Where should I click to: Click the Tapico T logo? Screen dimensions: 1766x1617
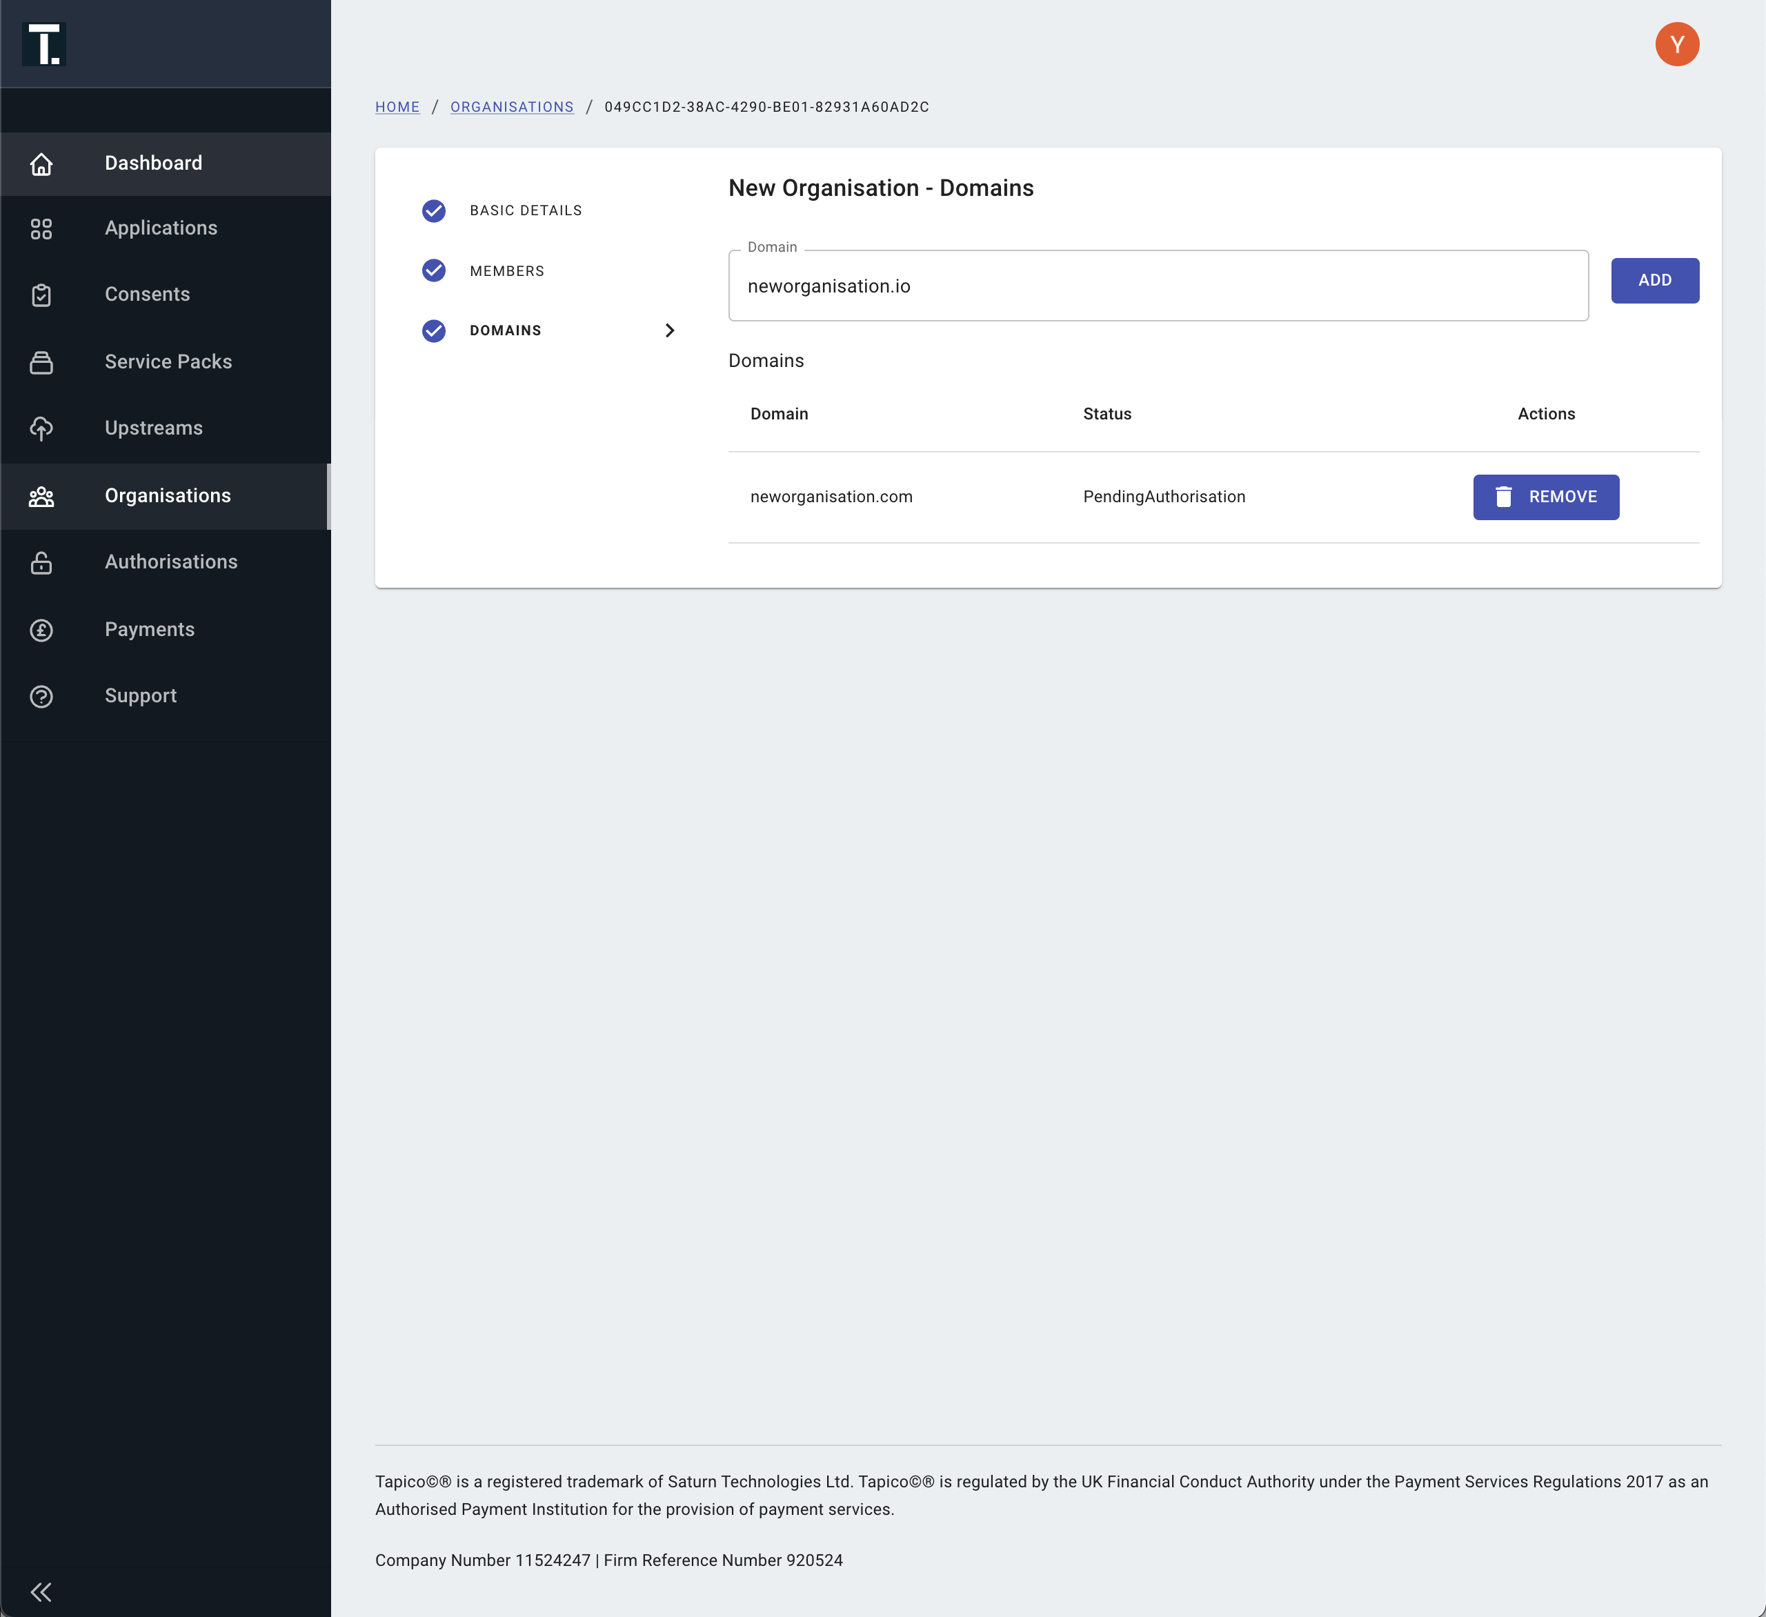coord(43,43)
